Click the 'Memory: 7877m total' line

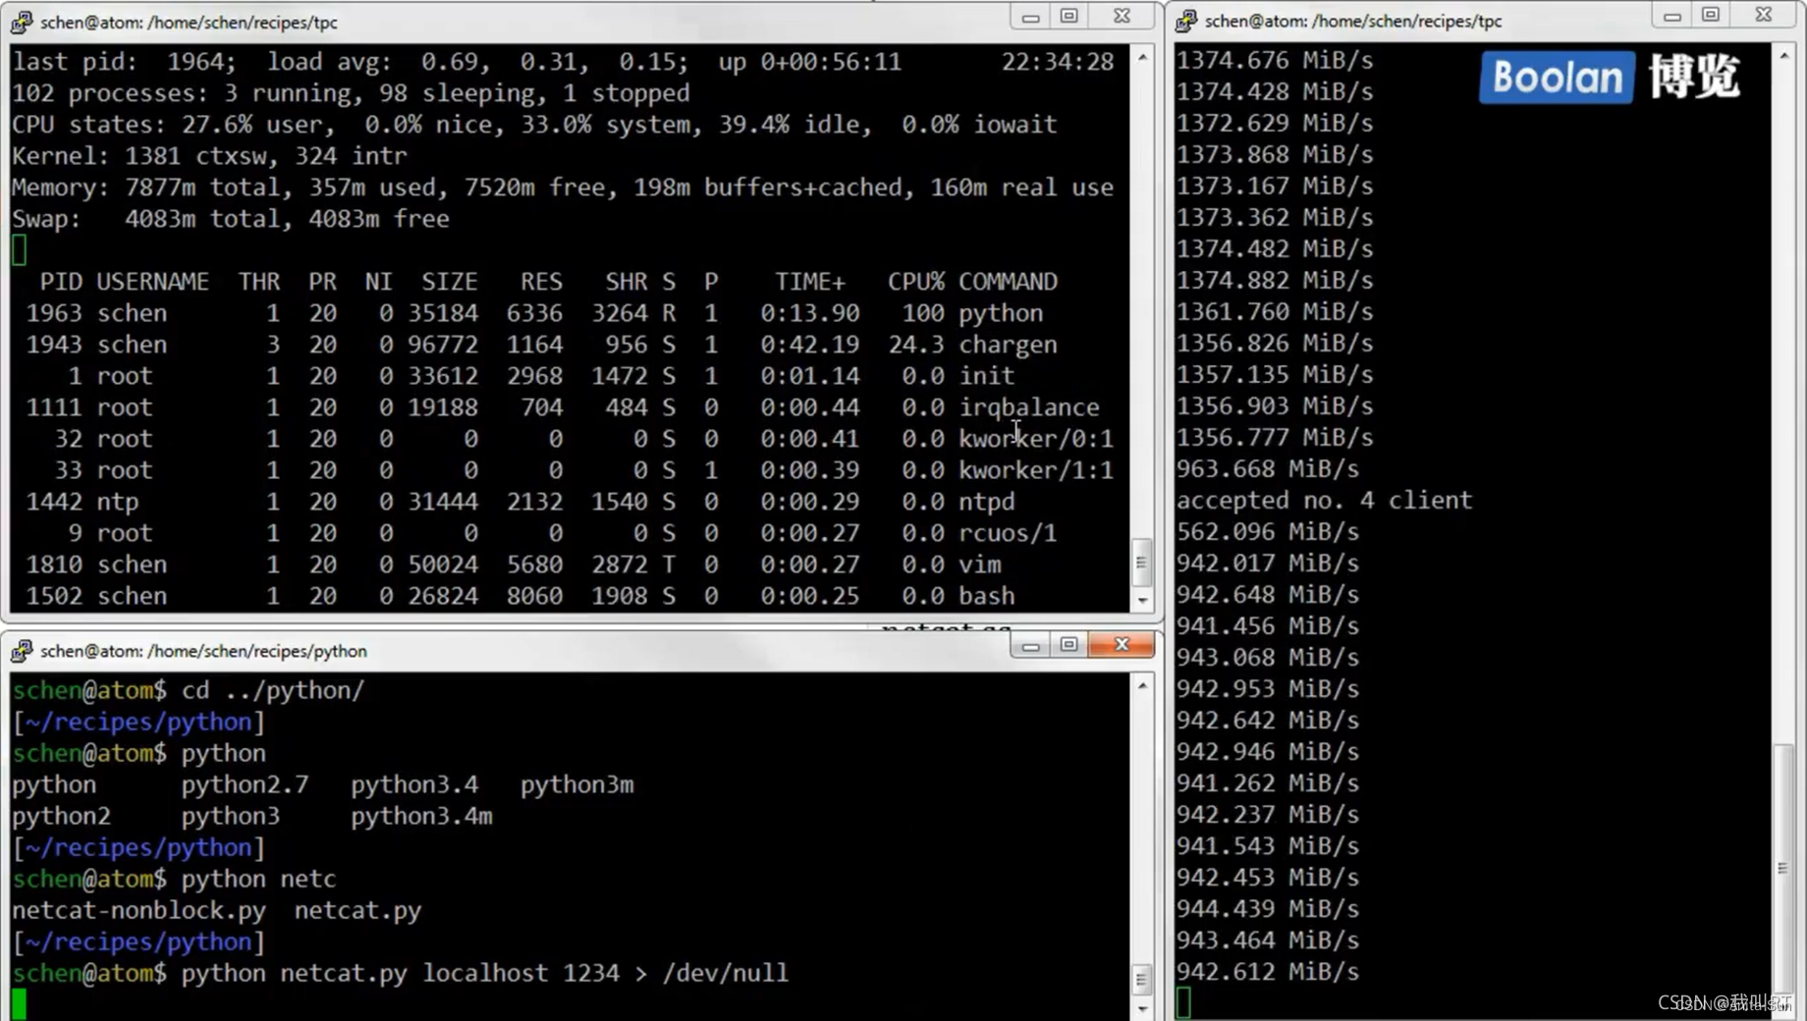coord(563,188)
